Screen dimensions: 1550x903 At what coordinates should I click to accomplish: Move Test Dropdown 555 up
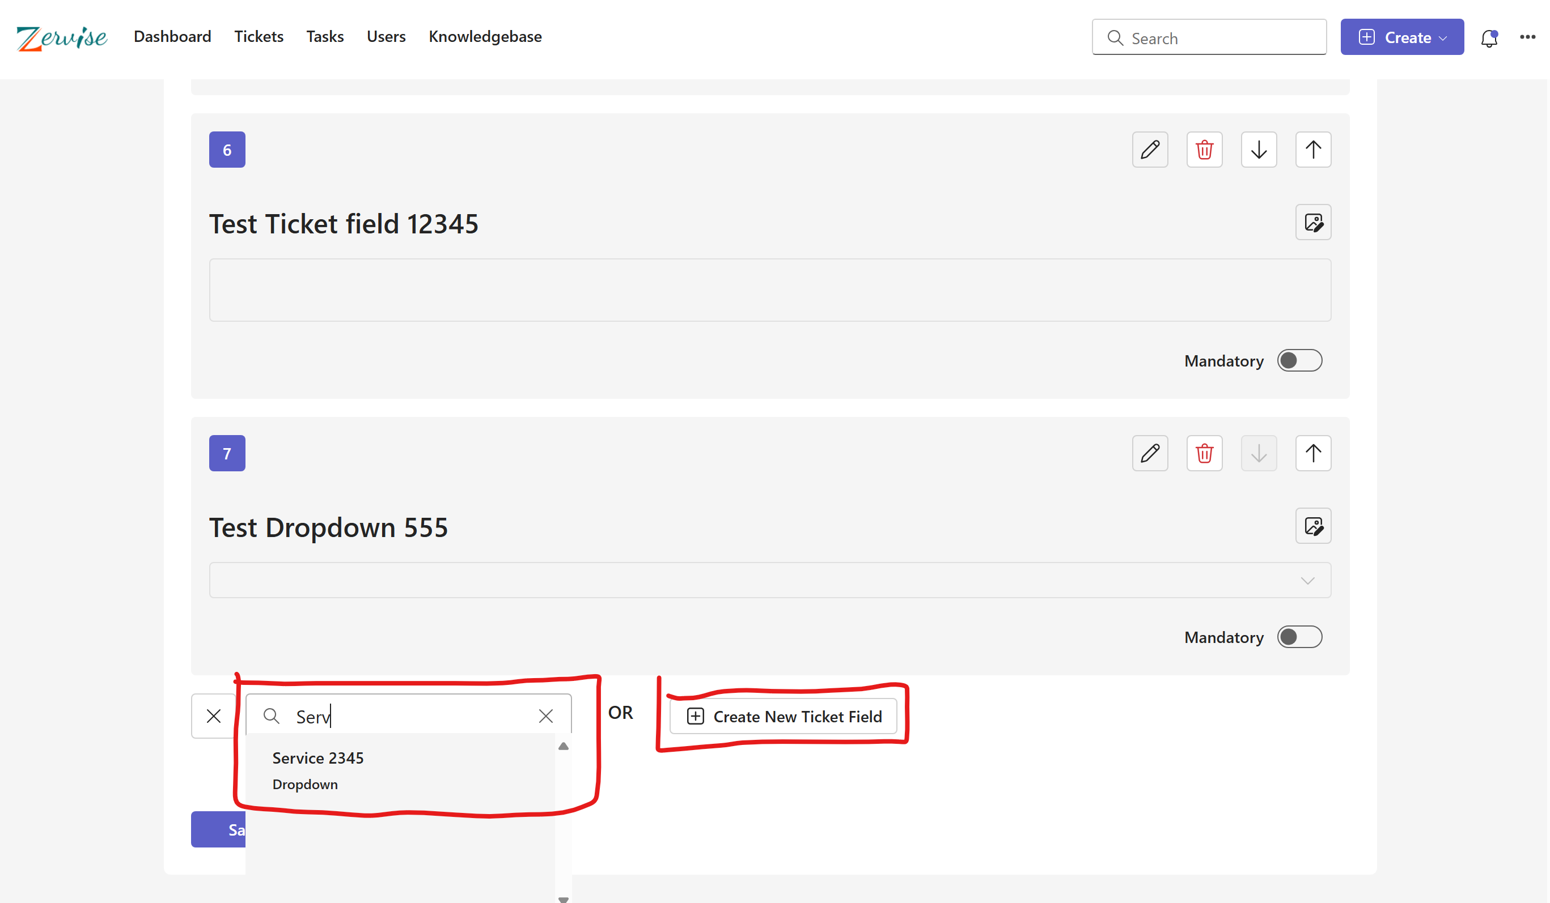pyautogui.click(x=1313, y=453)
